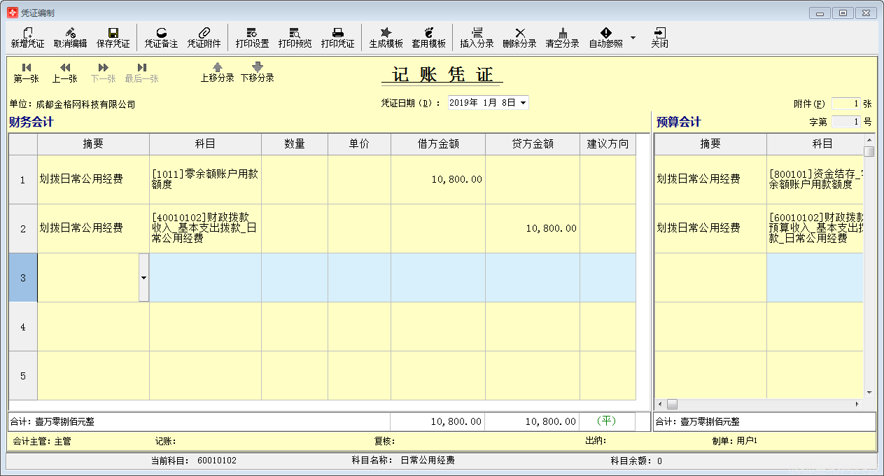
Task: Click 删除分录 delete entry icon
Action: (x=519, y=33)
